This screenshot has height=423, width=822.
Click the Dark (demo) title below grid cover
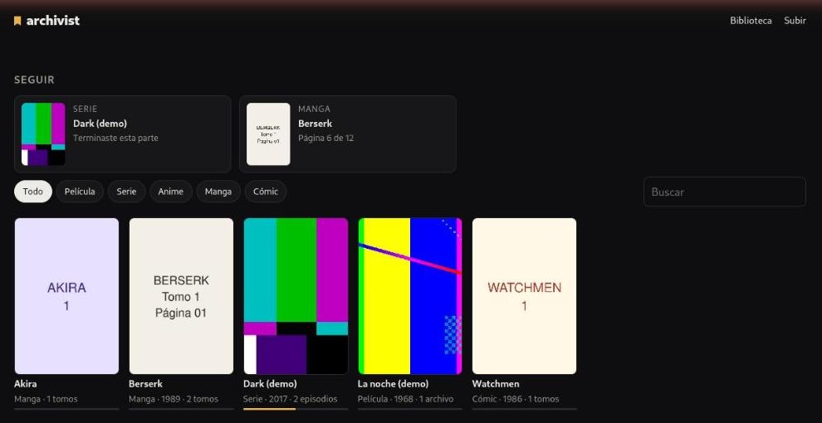click(x=270, y=384)
